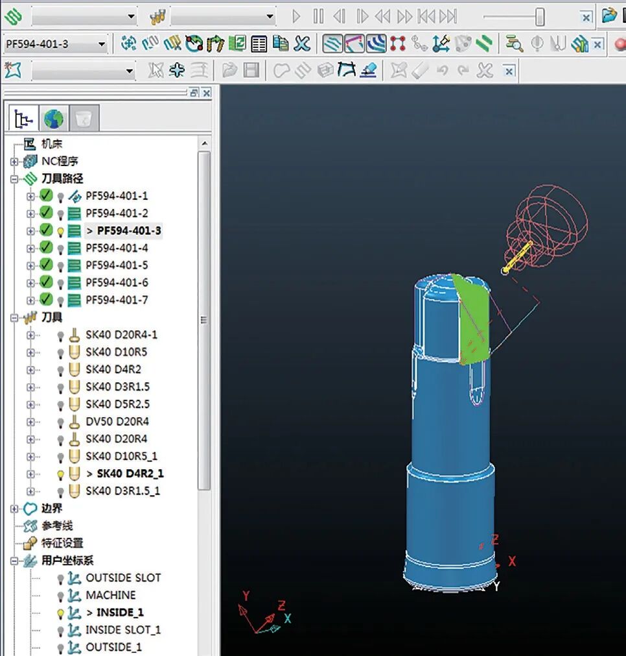Viewport: 626px width, 656px height.
Task: Click the tool holder icon in top toolbar
Action: tap(157, 17)
